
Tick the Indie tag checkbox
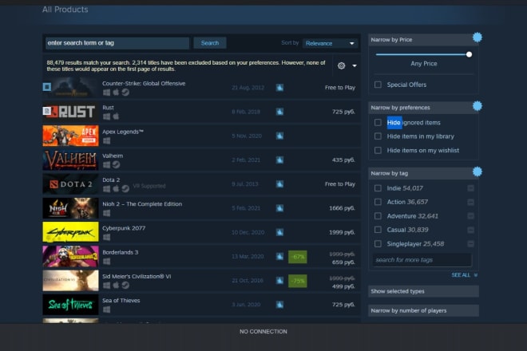coord(378,188)
